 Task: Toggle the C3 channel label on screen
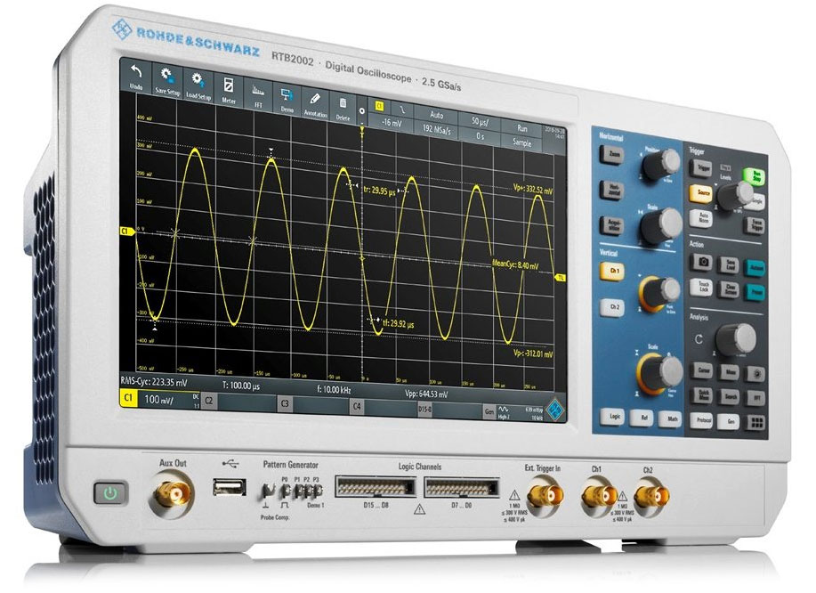(285, 403)
